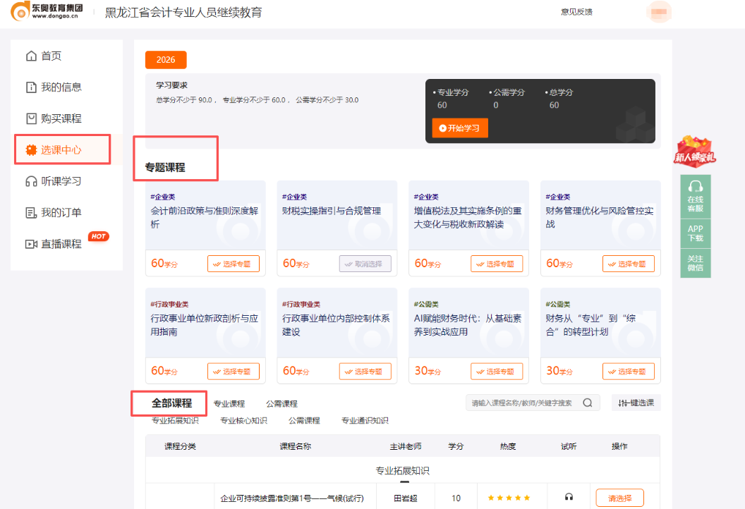Click the Dongao education group logo
This screenshot has width=745, height=509.
click(x=47, y=11)
